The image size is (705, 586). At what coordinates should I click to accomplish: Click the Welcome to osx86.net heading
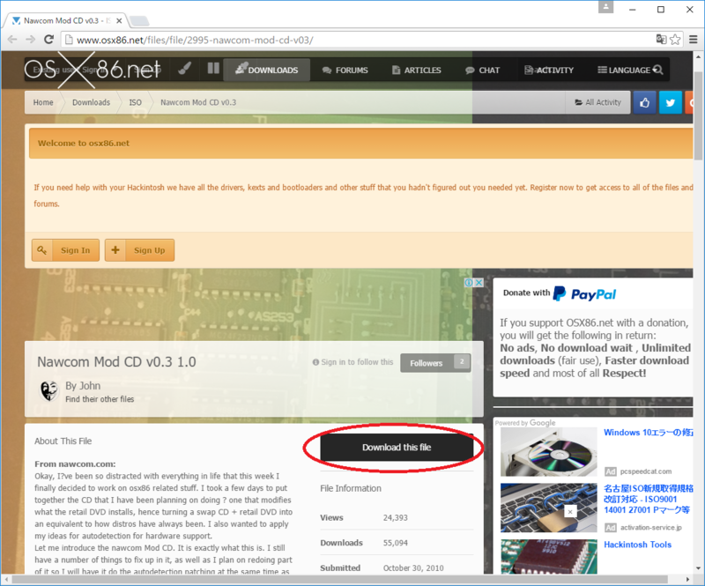pyautogui.click(x=84, y=143)
